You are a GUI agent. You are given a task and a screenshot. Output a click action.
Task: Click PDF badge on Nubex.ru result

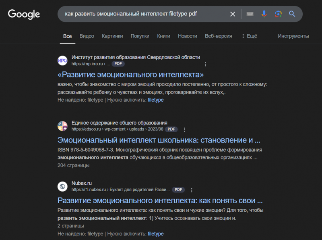(178, 190)
